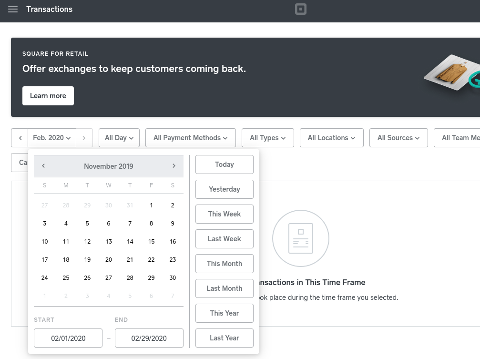This screenshot has height=359, width=480.
Task: Choose the Last Month preset
Action: pyautogui.click(x=225, y=288)
